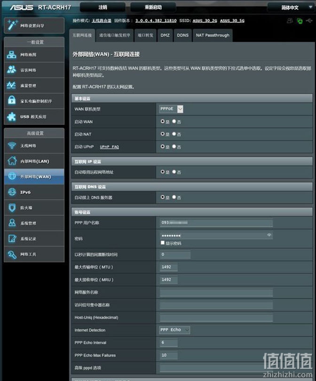Switch to the Port Forwarding tab

[145, 35]
